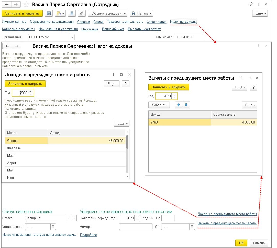Click the notification Номер input field

tap(136, 227)
